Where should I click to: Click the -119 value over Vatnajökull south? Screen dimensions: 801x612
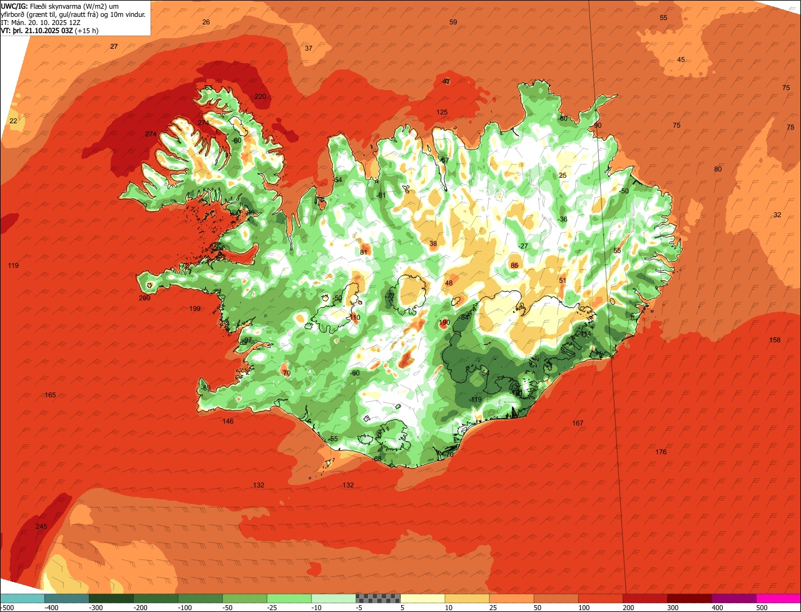(476, 399)
